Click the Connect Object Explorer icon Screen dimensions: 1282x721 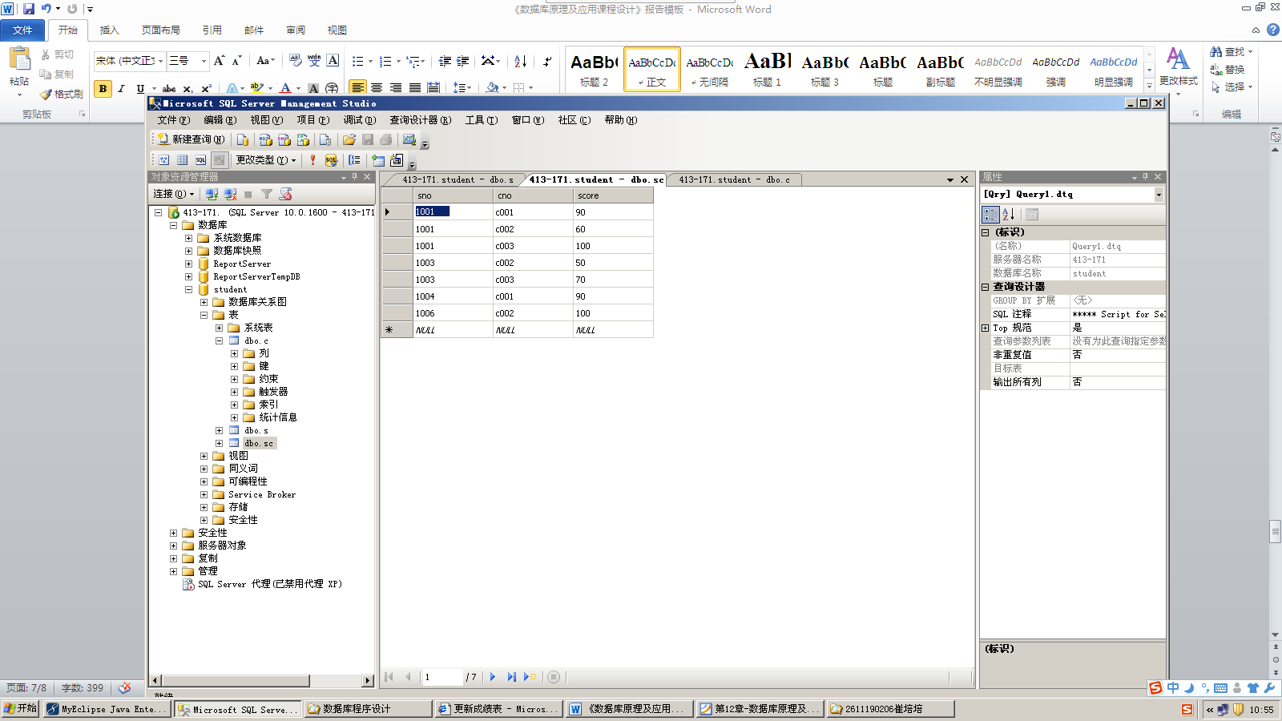click(x=212, y=194)
